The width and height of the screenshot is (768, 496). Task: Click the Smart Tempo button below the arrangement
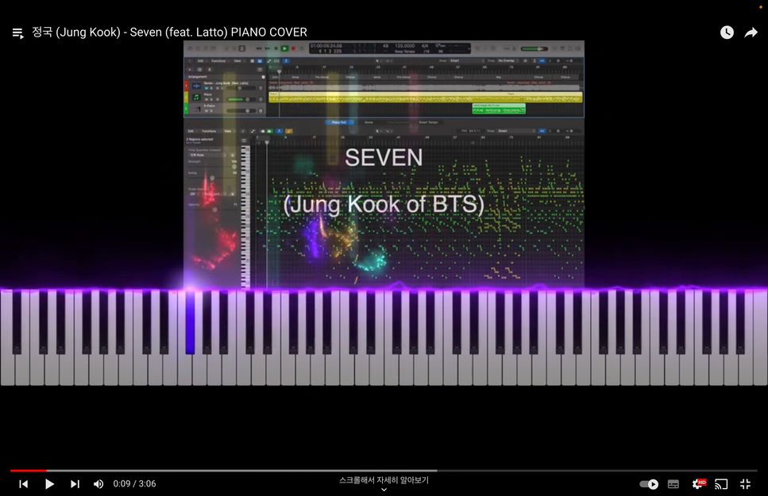pos(427,123)
